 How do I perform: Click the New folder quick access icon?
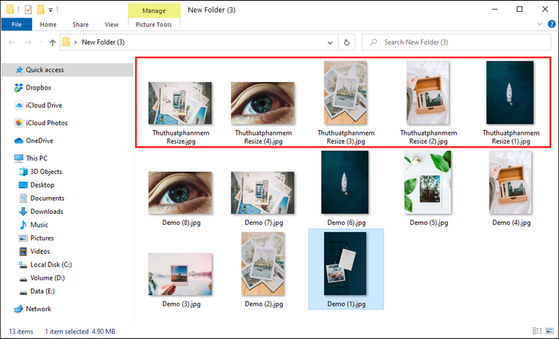click(41, 10)
